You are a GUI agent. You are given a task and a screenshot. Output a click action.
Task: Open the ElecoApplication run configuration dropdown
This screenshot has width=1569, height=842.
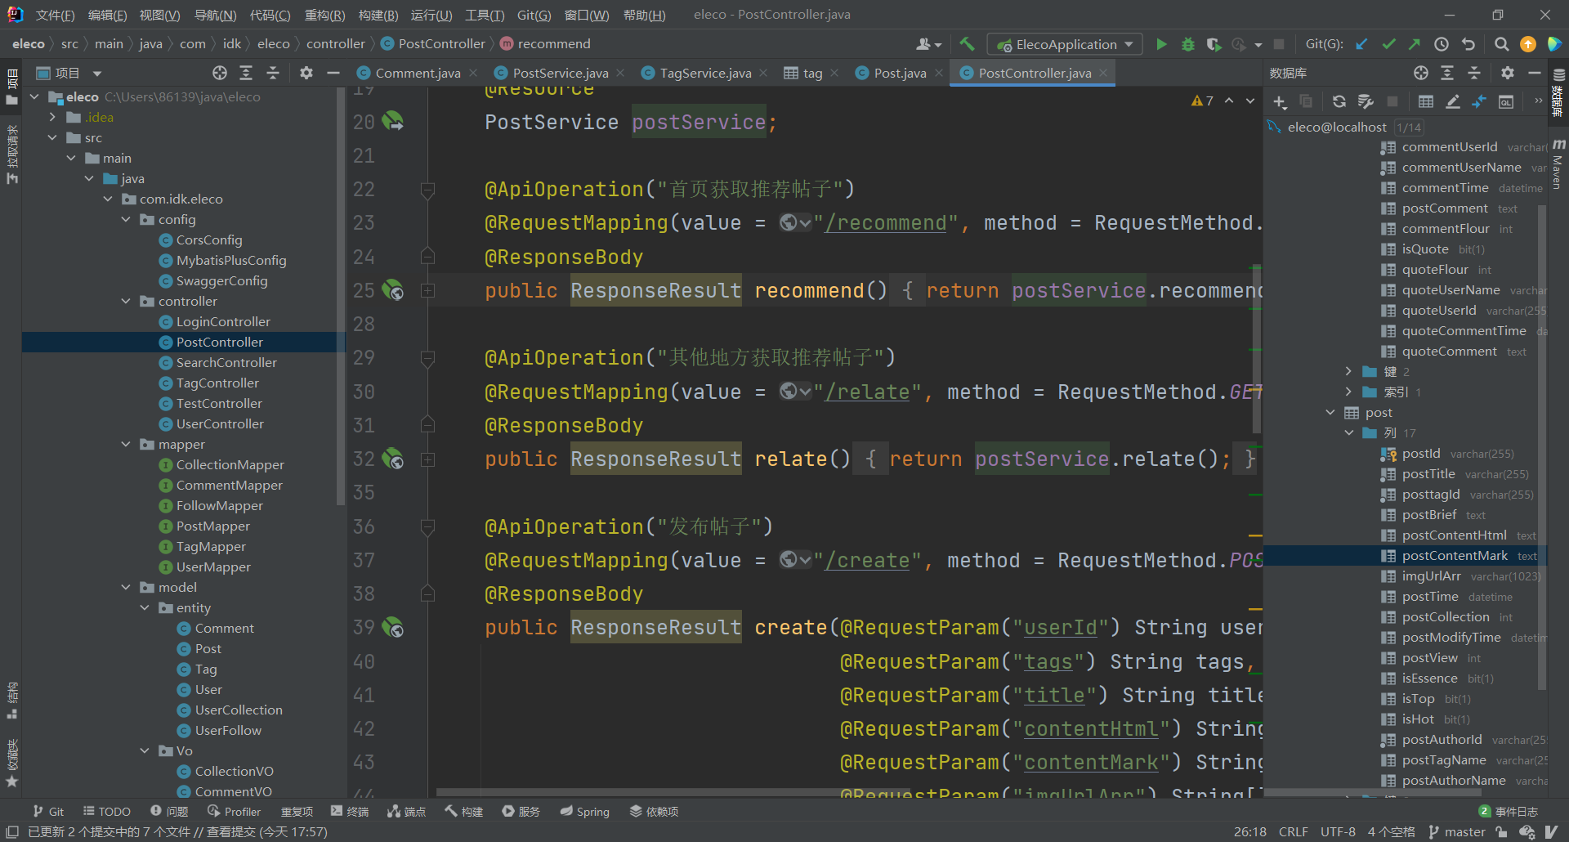pos(1065,44)
